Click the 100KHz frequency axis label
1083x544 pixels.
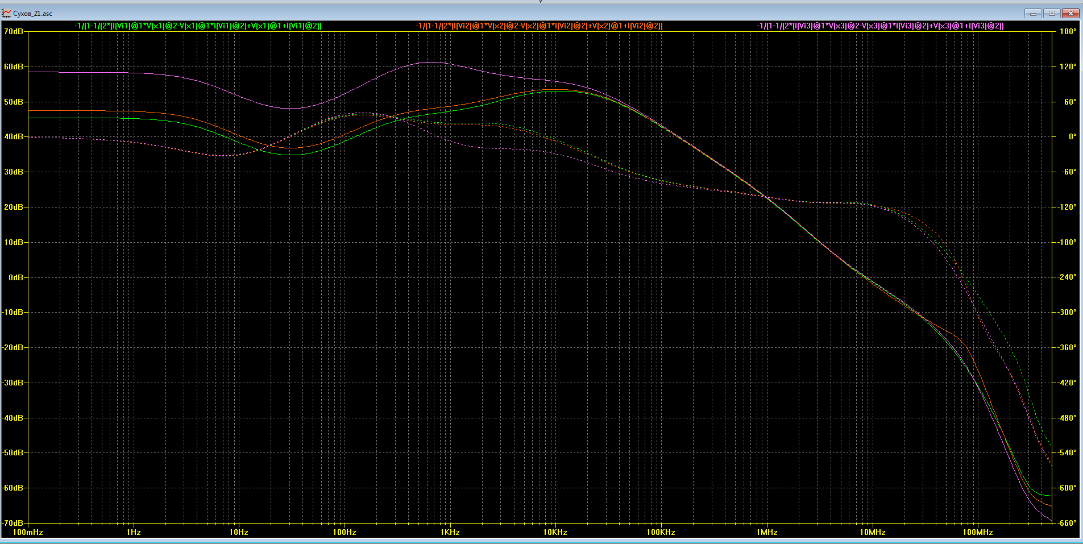[661, 532]
